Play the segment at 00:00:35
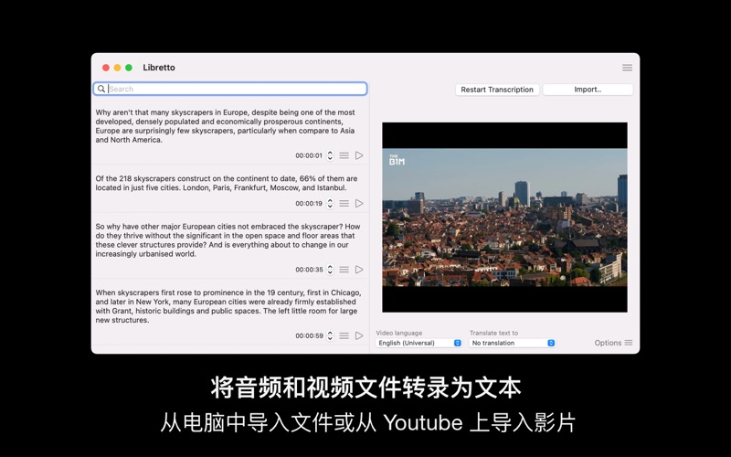This screenshot has width=731, height=457. pos(359,270)
